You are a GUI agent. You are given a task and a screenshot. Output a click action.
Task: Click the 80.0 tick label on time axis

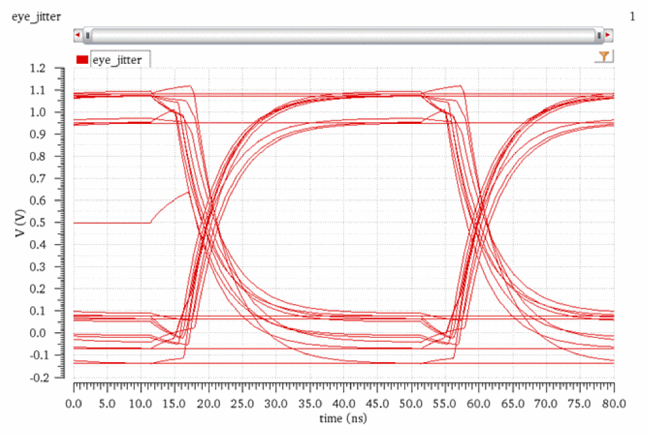(614, 404)
